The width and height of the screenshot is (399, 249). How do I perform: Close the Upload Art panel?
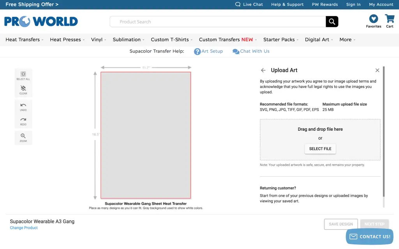(377, 70)
